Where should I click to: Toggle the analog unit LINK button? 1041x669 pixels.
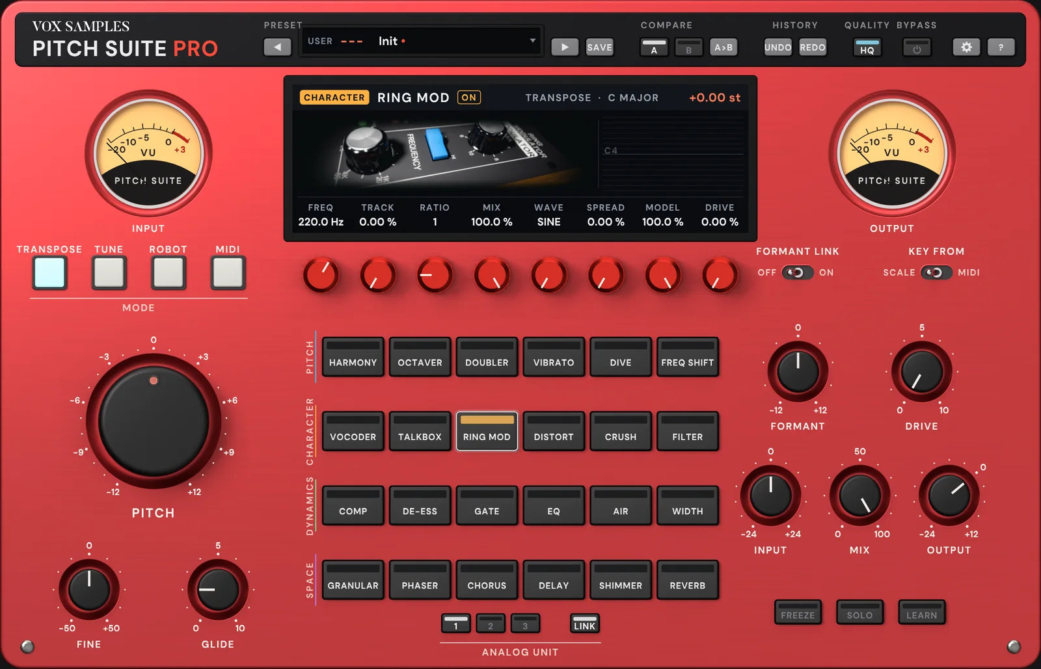584,623
